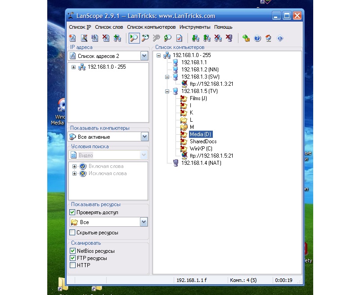Select the ftp://192.168.1.3:21 resource entry
Image resolution: width=360 pixels, height=295 pixels.
pyautogui.click(x=211, y=84)
